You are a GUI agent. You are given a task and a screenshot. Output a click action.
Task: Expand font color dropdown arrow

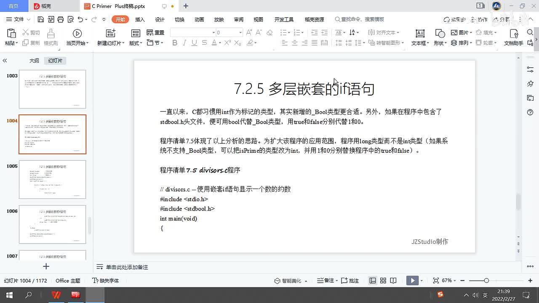[x=220, y=43]
